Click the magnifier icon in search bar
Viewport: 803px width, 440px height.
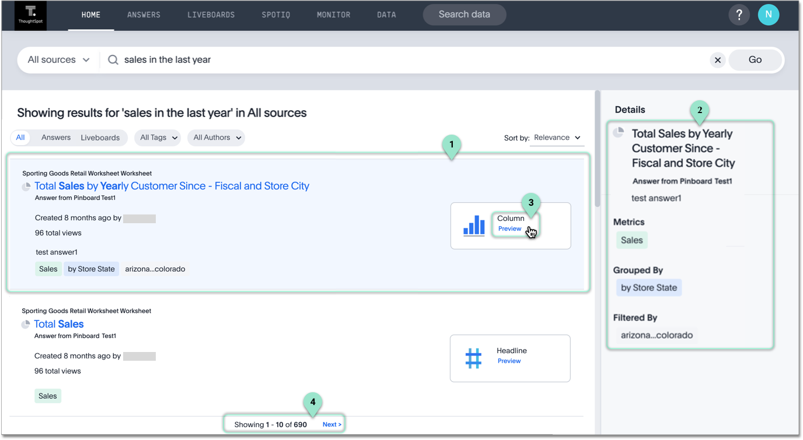(113, 60)
